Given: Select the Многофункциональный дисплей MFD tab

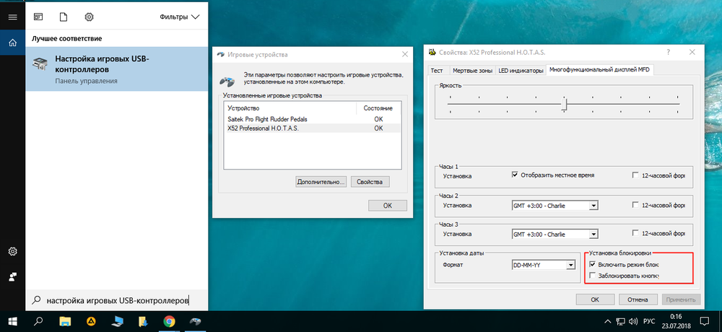Looking at the screenshot, I should [599, 70].
